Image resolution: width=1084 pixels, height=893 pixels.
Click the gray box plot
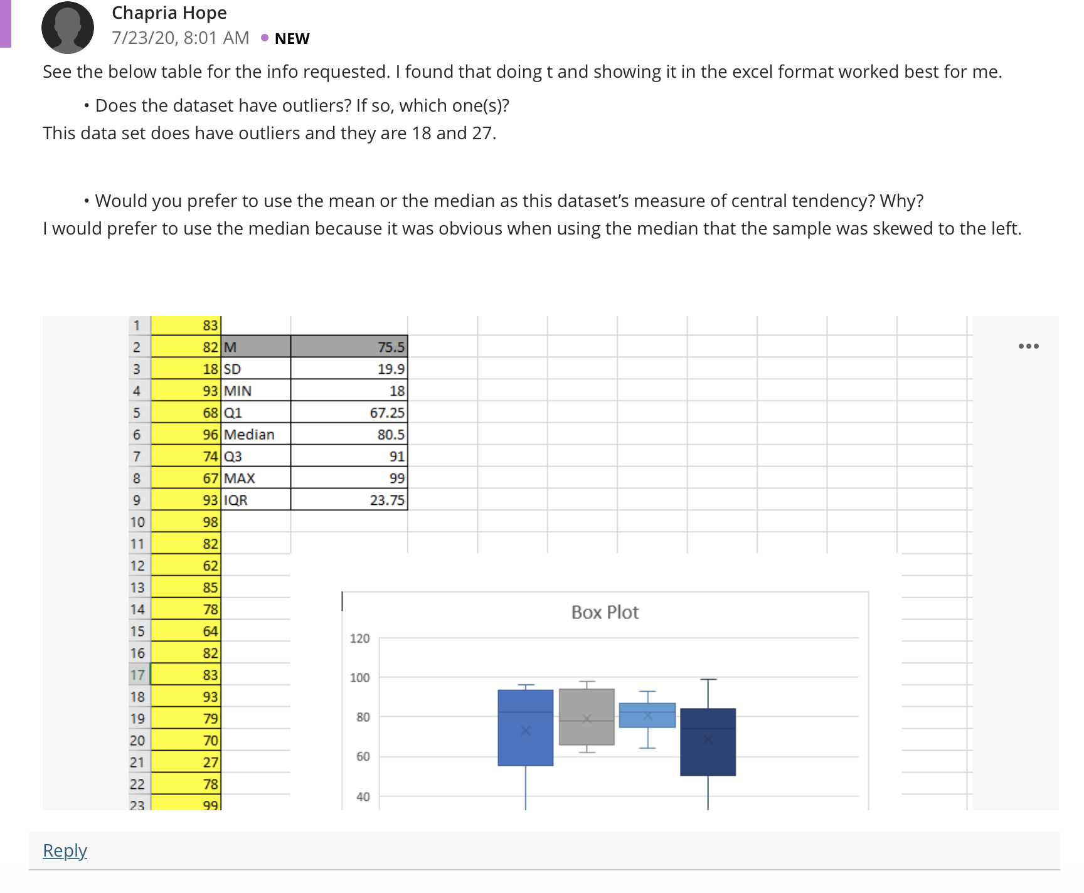587,717
